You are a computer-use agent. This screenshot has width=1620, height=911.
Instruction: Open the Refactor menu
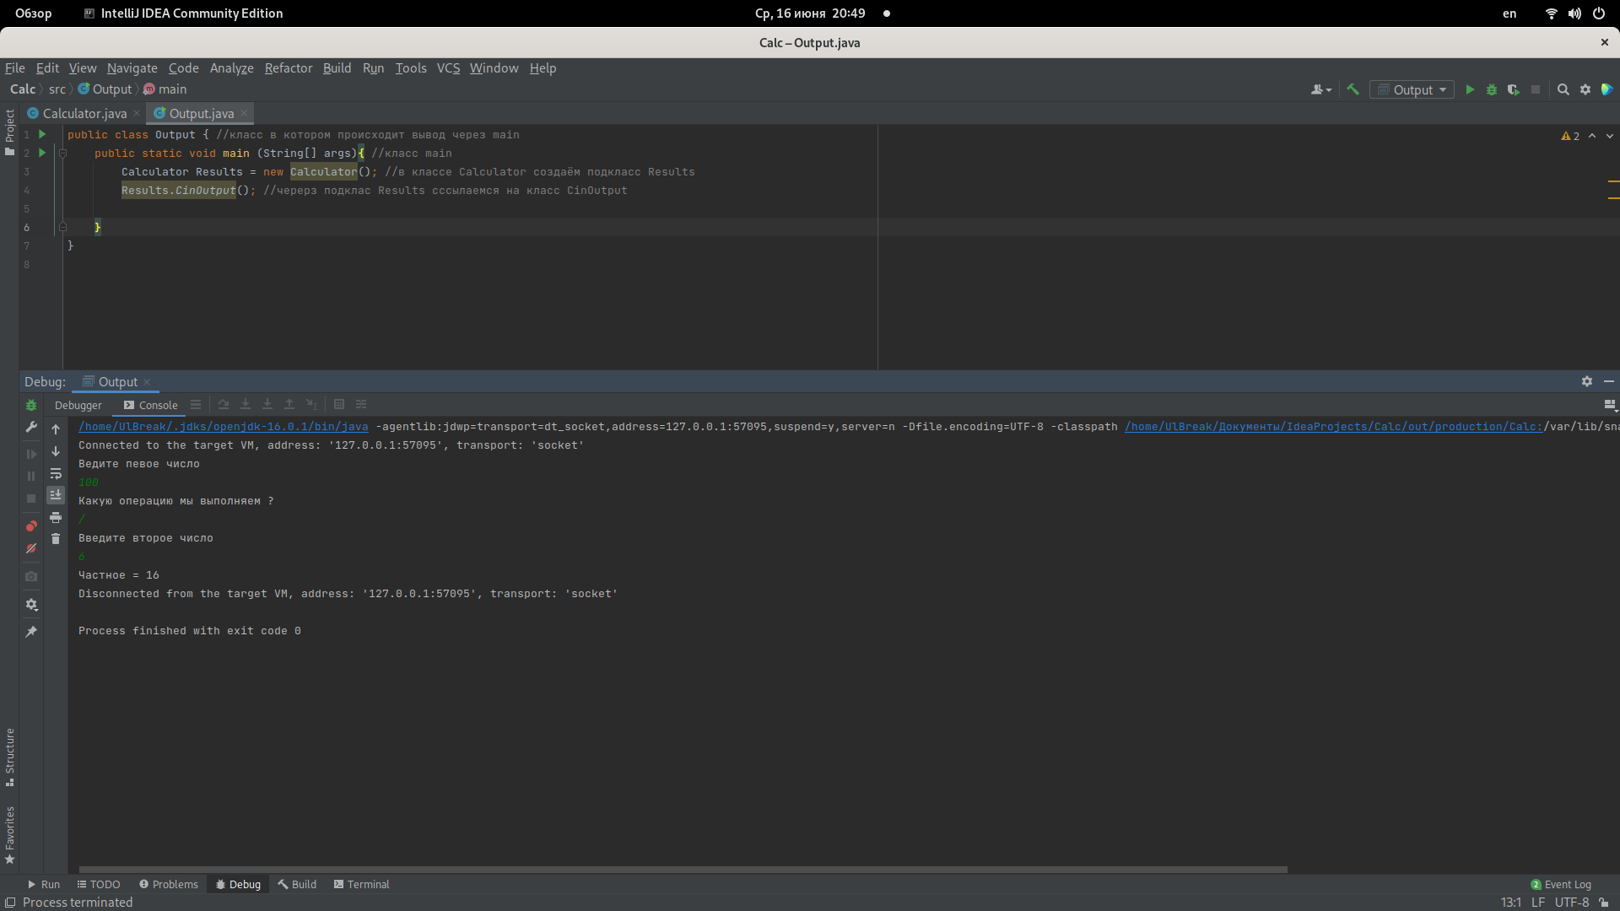288,68
